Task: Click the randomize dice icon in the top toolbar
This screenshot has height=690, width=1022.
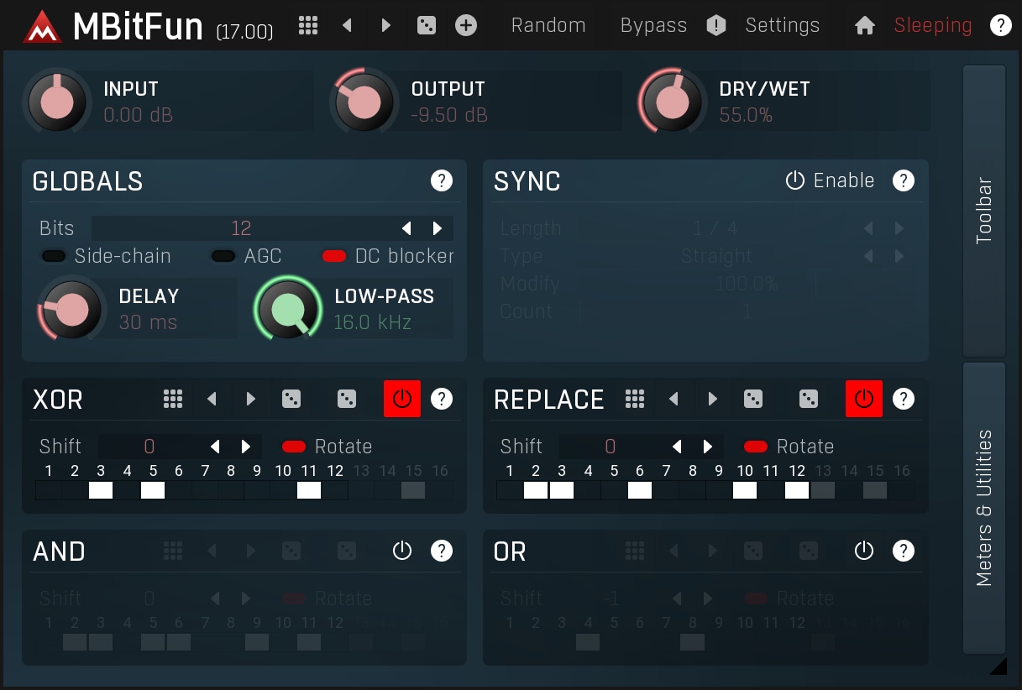Action: pyautogui.click(x=426, y=25)
